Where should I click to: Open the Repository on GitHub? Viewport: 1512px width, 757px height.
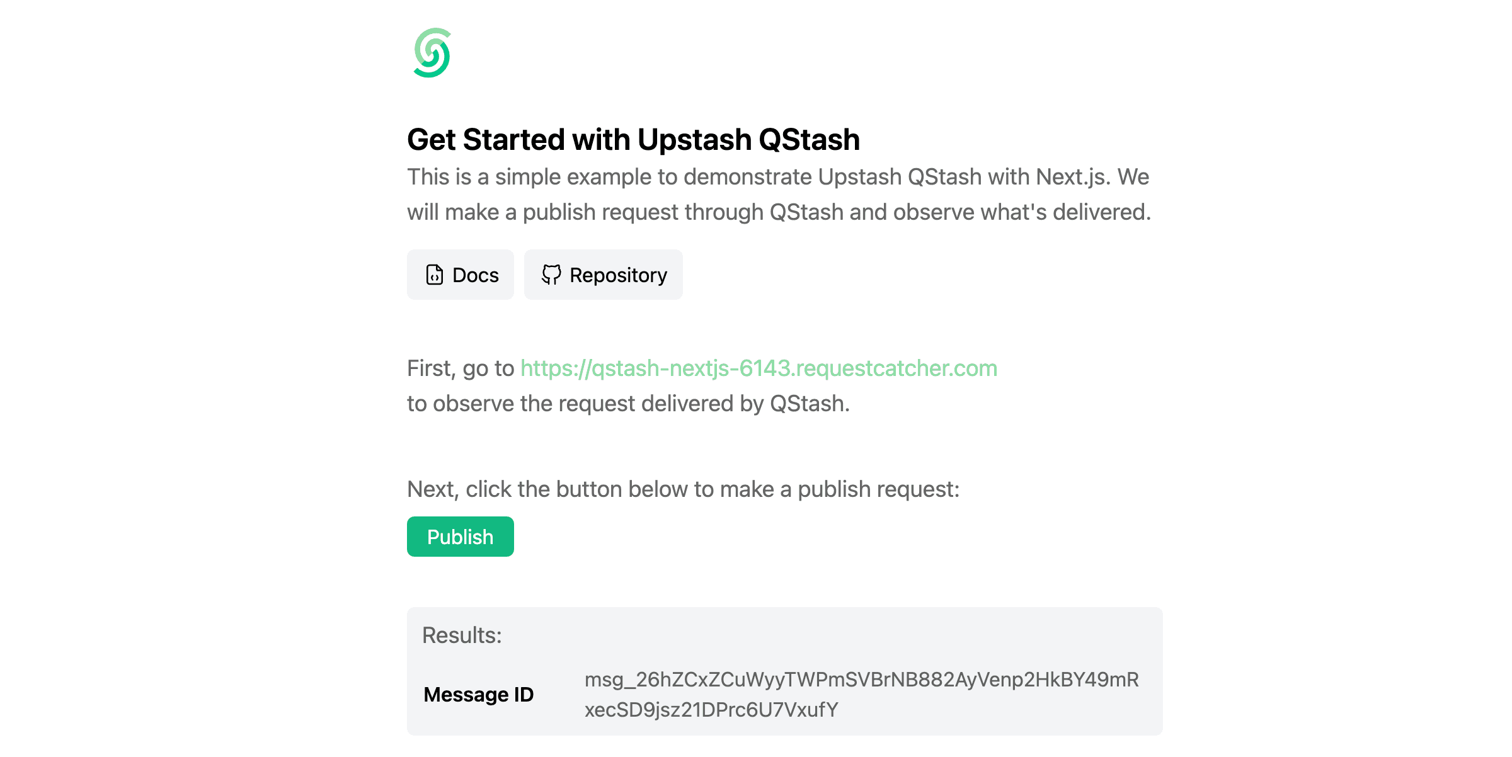point(603,275)
